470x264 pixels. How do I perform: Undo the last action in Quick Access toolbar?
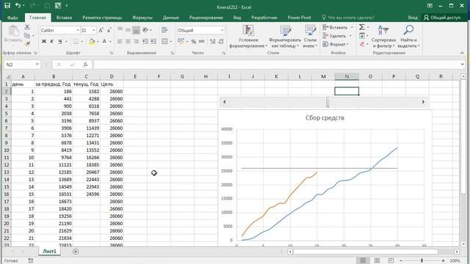pyautogui.click(x=18, y=5)
